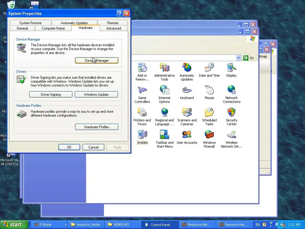Open the Start menu
305x229 pixels.
(14, 225)
